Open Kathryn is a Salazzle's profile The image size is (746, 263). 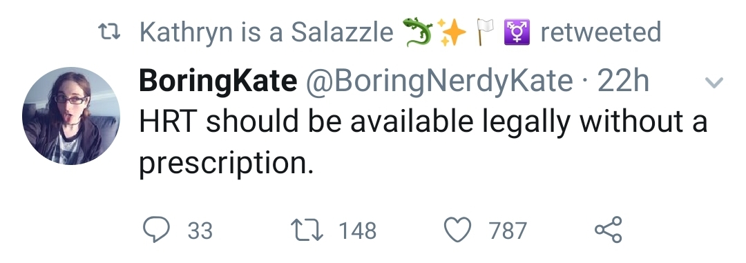coord(267,32)
